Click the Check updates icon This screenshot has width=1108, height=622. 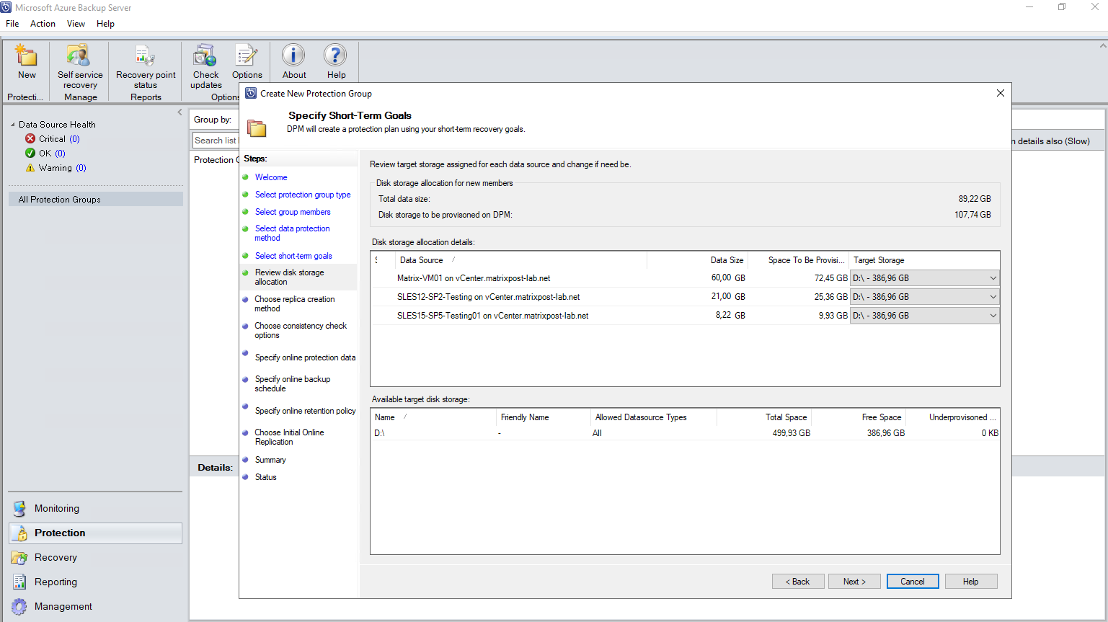(205, 55)
